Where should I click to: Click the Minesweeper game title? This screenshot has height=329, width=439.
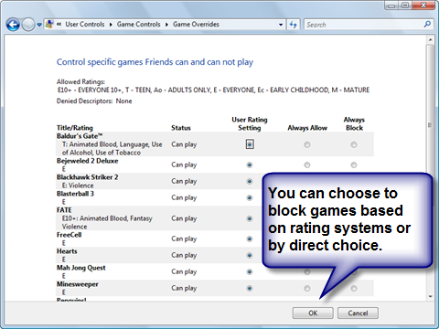[78, 284]
